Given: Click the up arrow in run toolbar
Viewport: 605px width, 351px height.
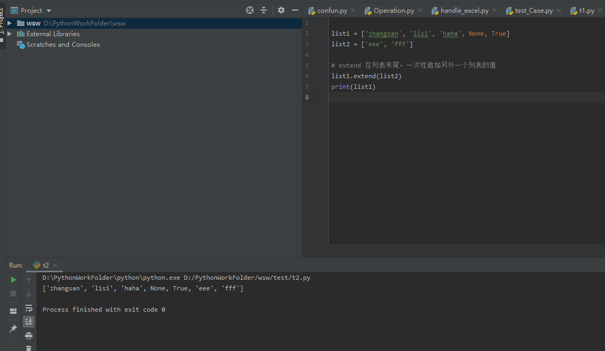Looking at the screenshot, I should click(x=29, y=280).
